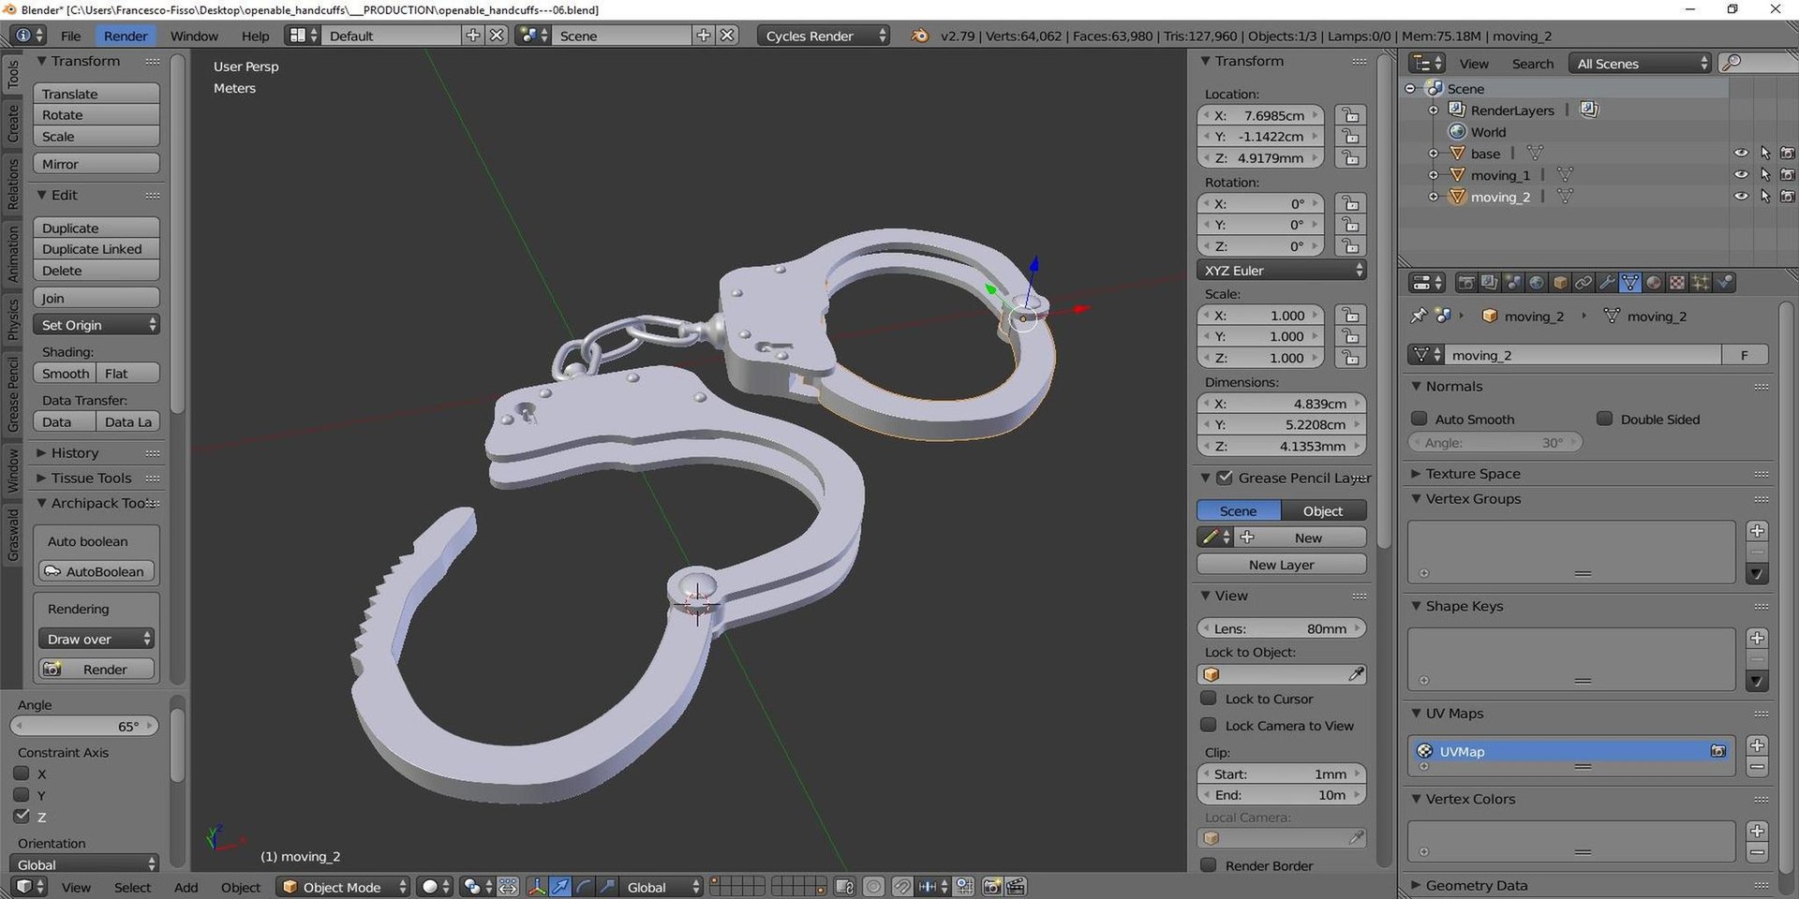1799x899 pixels.
Task: Open the Physics properties tab icon
Action: pos(1724,282)
